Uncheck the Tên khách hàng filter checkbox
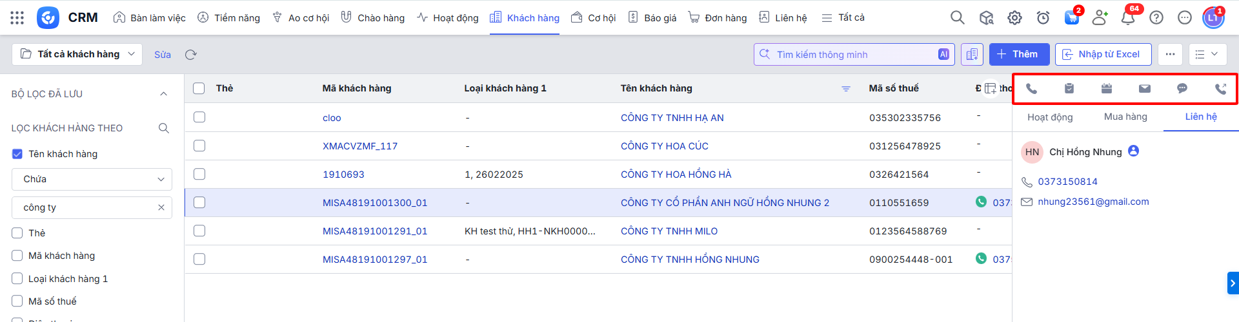Screen dimensions: 1239x322 pyautogui.click(x=17, y=154)
